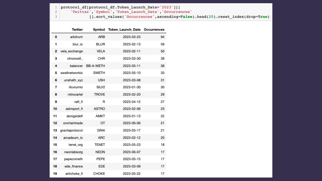
Task: Select the ASTRO symbol cell
Action: [100, 109]
